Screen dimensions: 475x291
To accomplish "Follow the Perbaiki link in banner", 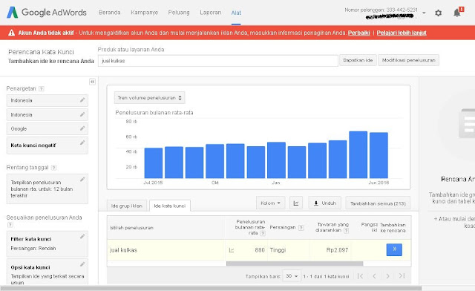I will tap(358, 33).
